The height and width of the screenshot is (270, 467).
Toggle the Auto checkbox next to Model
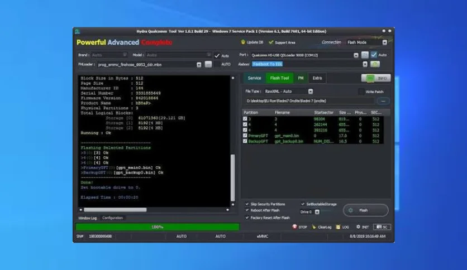click(217, 56)
